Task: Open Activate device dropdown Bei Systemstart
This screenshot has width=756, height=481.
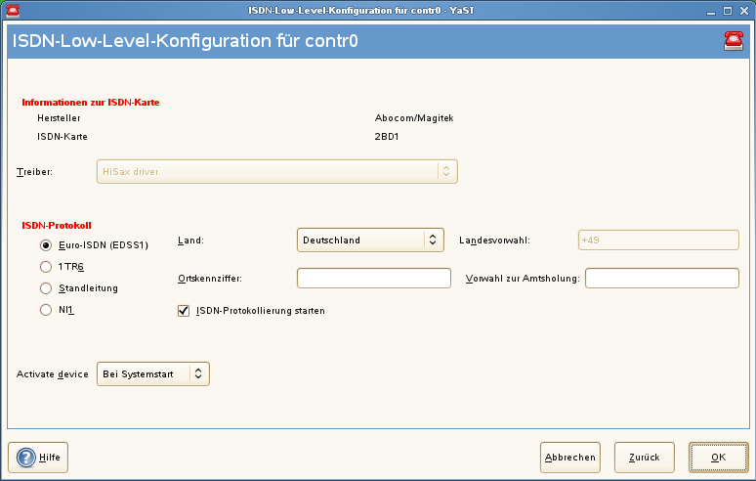Action: click(153, 373)
